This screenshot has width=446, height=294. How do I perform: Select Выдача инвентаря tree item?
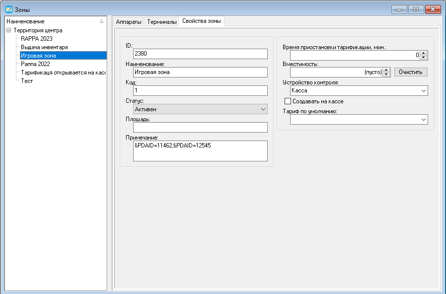click(44, 47)
